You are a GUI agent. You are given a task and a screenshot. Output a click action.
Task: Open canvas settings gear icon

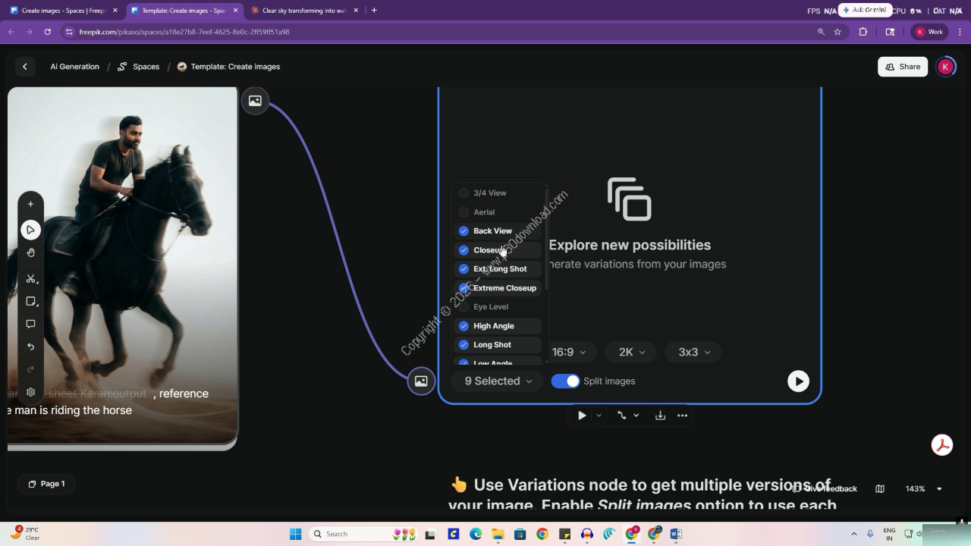tap(30, 392)
